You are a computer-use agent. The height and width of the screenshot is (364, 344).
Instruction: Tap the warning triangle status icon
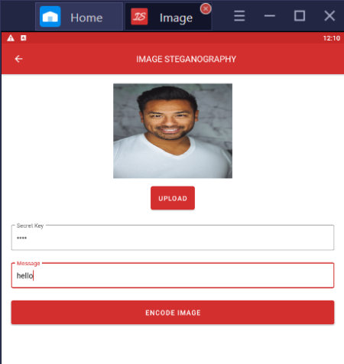click(11, 38)
